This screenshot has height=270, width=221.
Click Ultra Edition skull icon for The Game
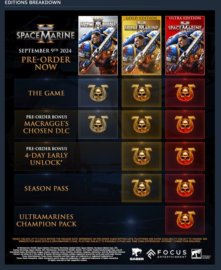pyautogui.click(x=185, y=93)
